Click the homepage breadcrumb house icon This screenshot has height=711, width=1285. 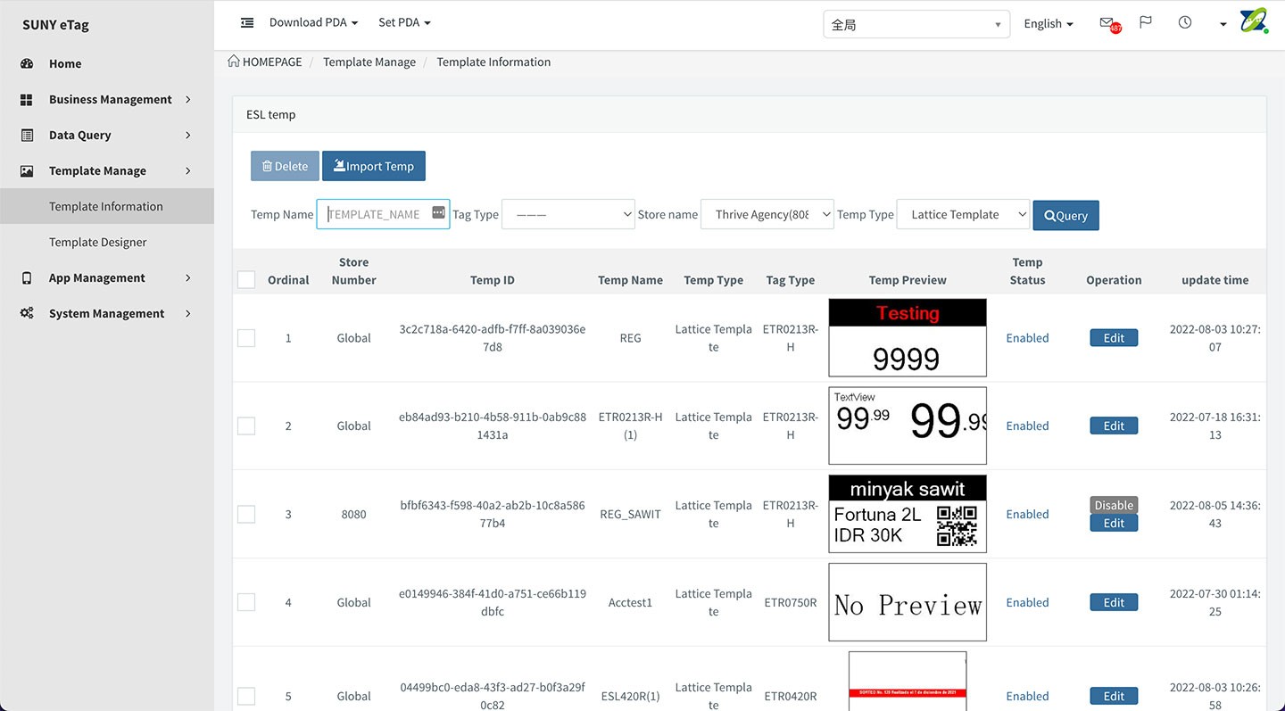coord(234,62)
